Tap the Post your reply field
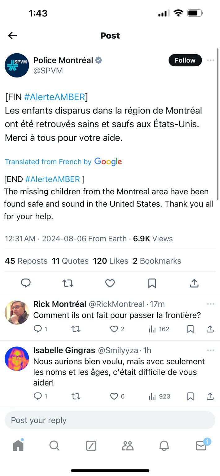 [x=110, y=420]
